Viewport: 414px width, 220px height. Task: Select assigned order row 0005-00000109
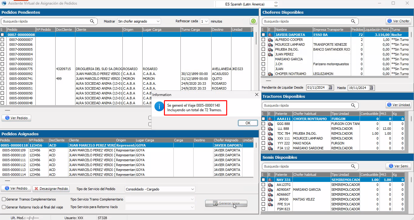pos(127,150)
